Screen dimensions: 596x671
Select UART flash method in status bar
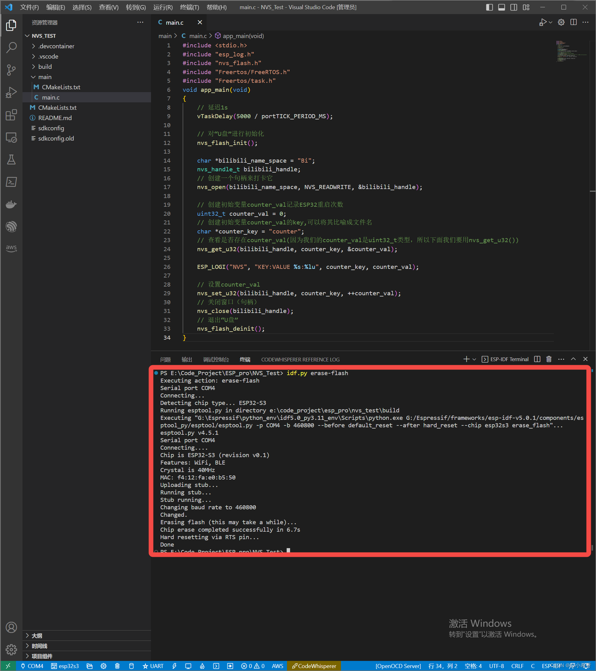153,666
